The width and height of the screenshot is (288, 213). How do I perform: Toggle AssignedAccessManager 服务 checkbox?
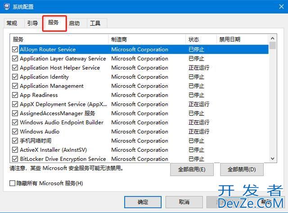coord(15,113)
